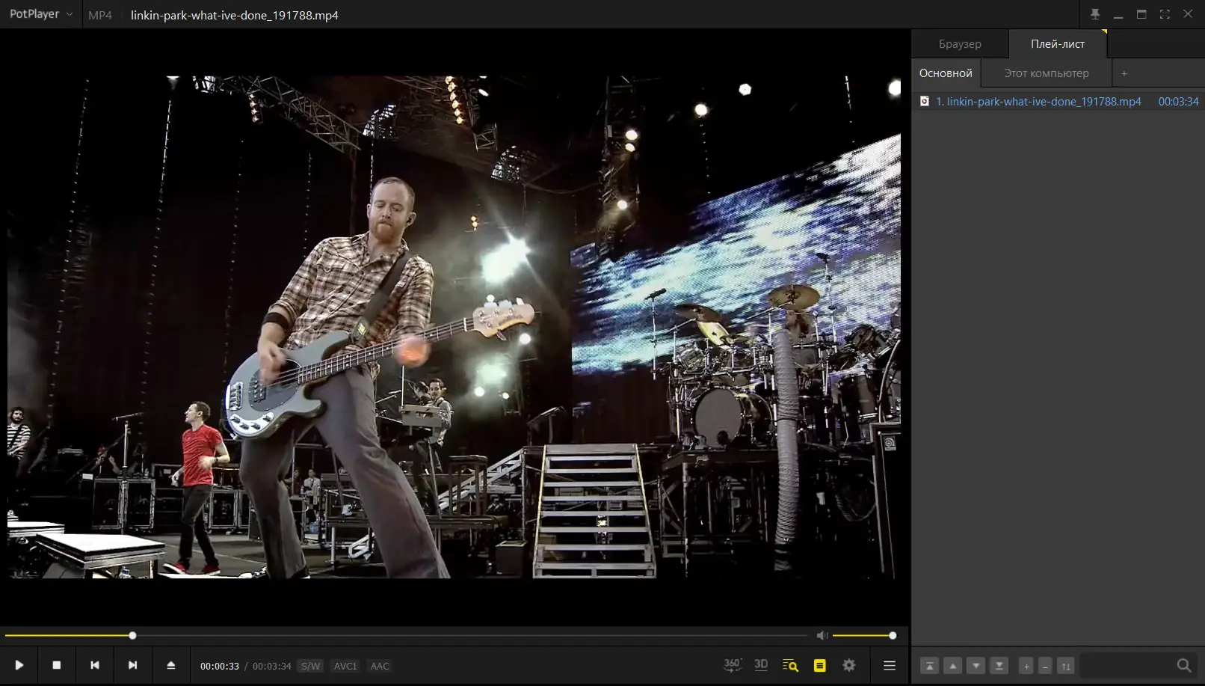
Task: Move the playlist item to the bottom
Action: tap(999, 666)
